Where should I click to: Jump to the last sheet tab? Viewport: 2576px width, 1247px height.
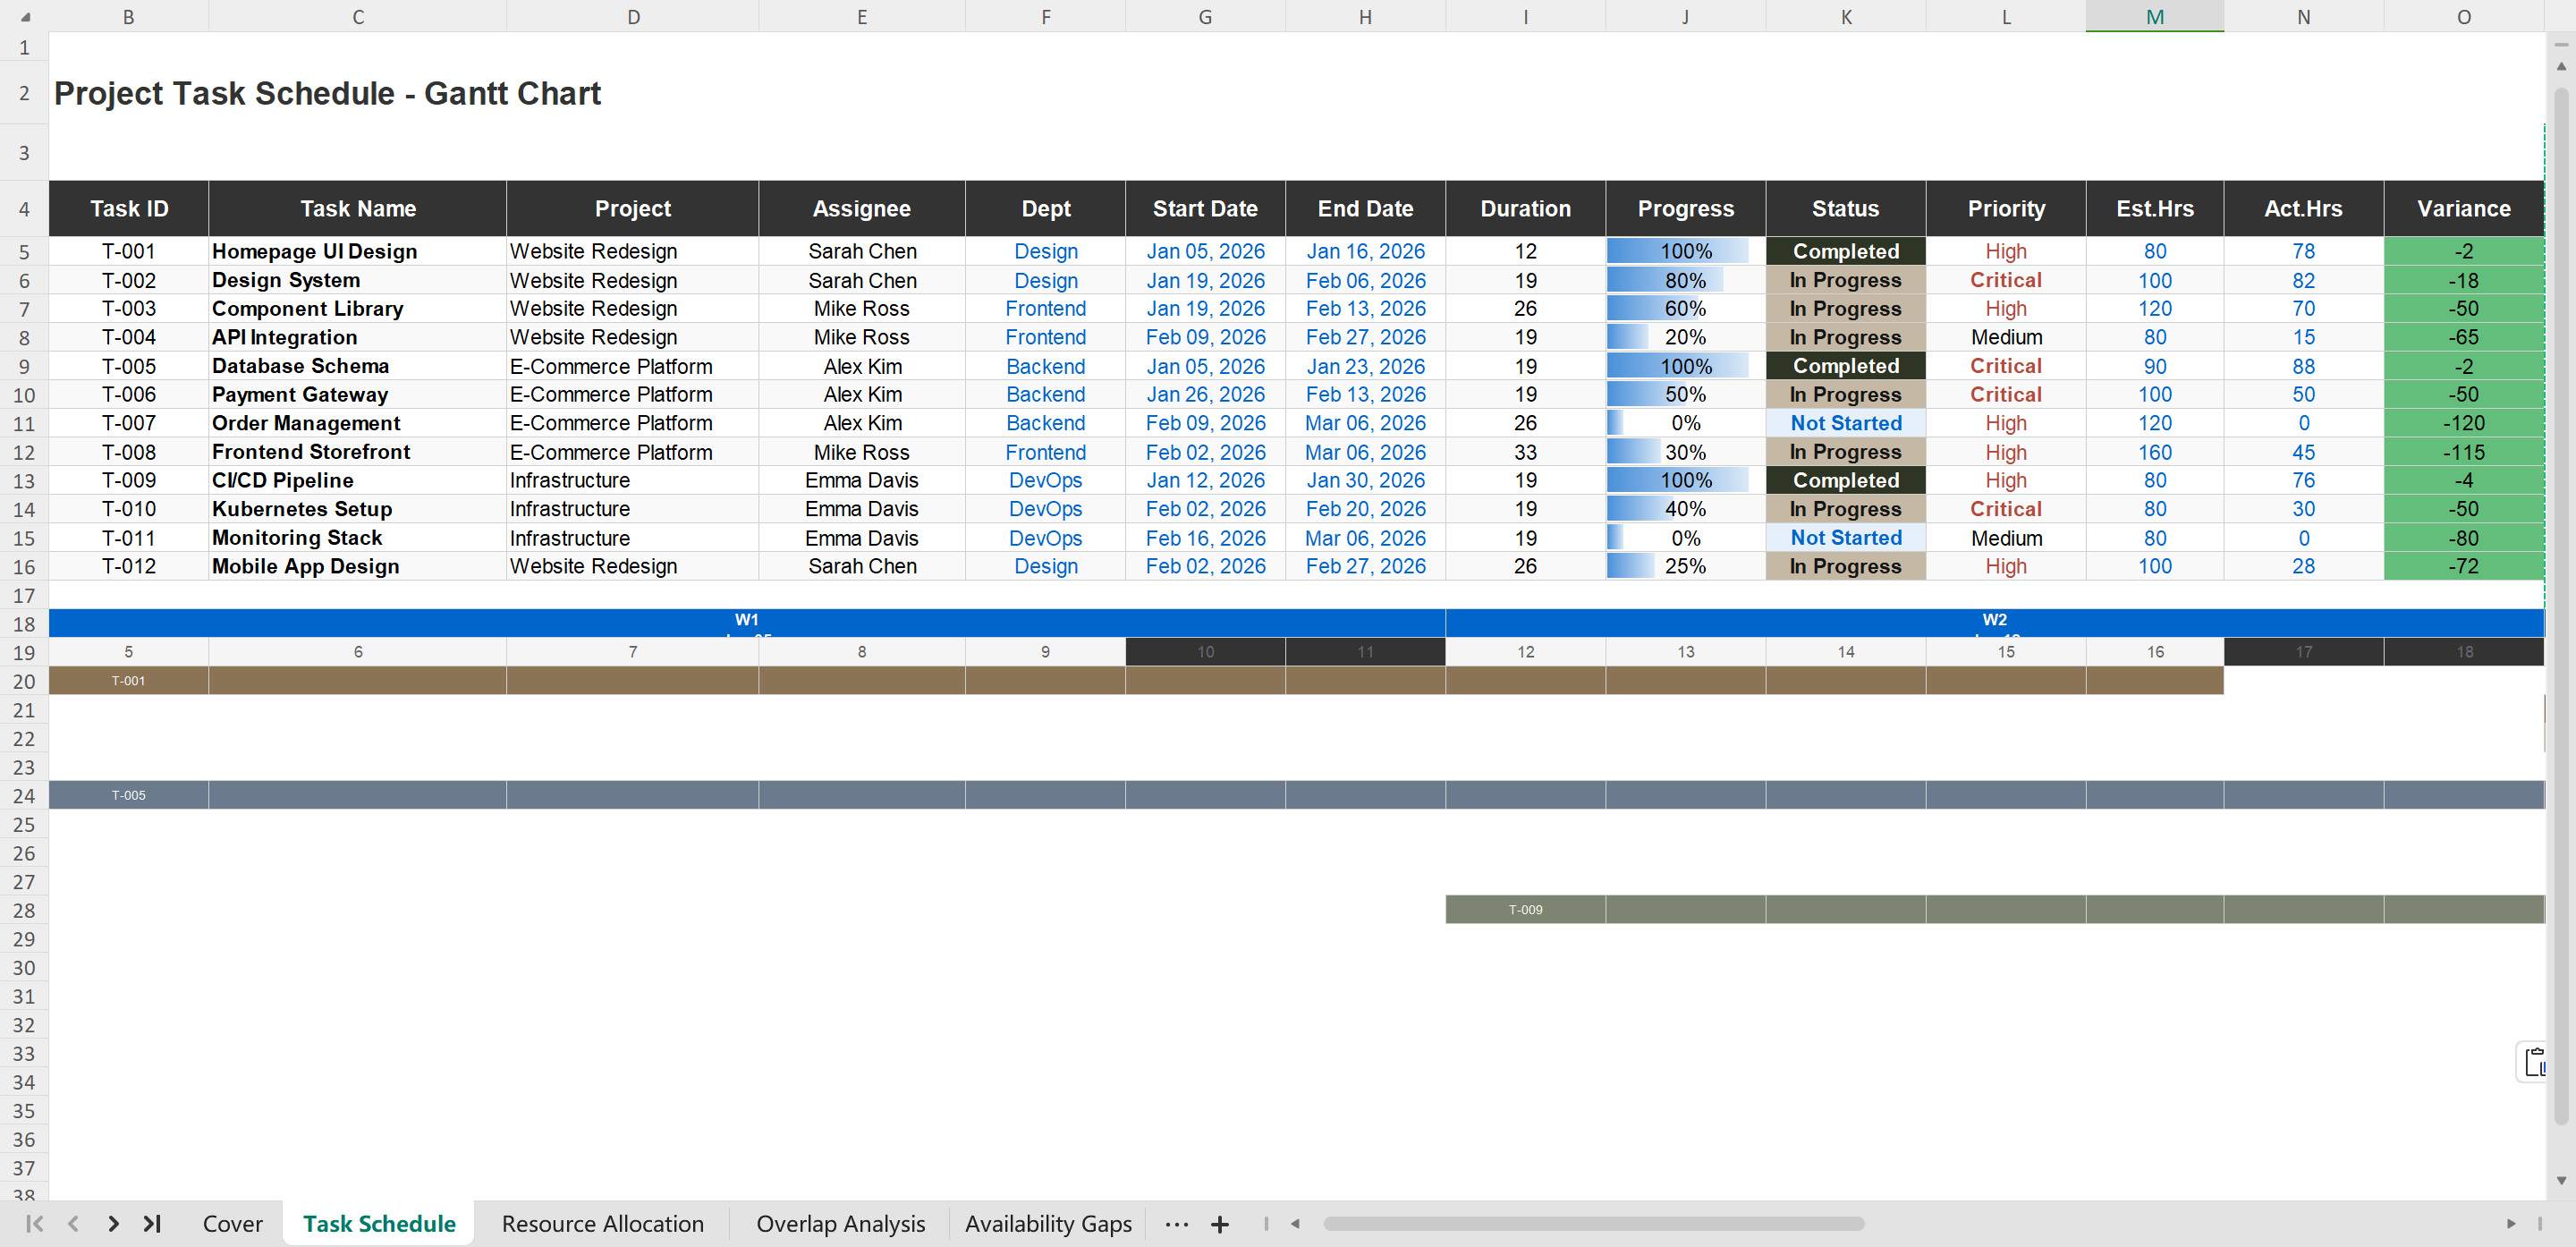click(152, 1224)
